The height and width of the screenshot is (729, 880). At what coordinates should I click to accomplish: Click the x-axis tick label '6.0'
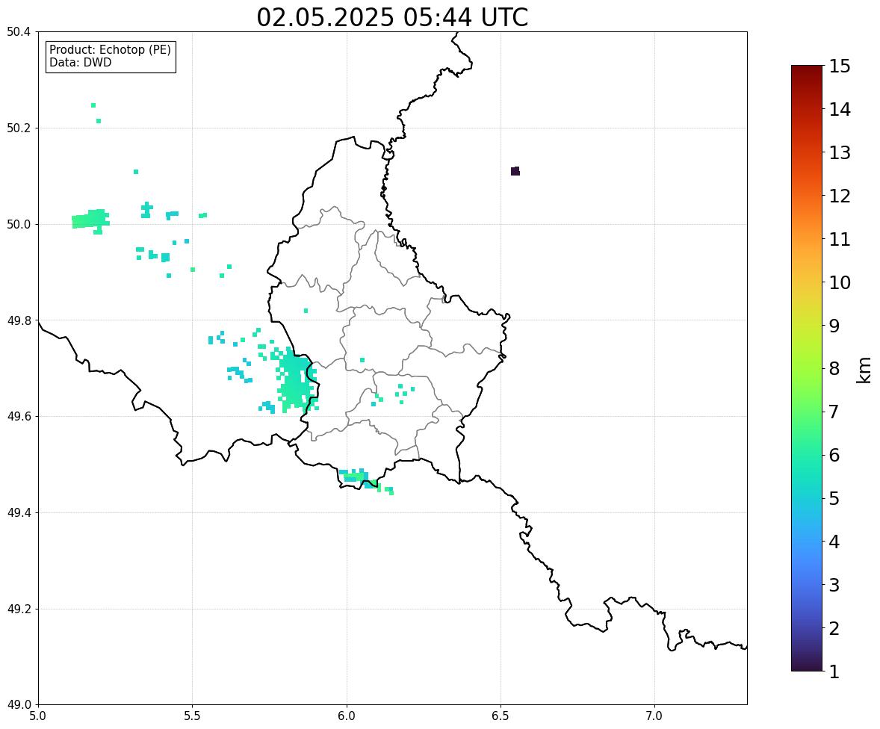click(347, 716)
